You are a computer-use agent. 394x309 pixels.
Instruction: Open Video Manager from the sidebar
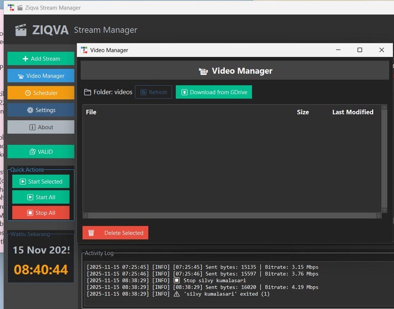[41, 76]
